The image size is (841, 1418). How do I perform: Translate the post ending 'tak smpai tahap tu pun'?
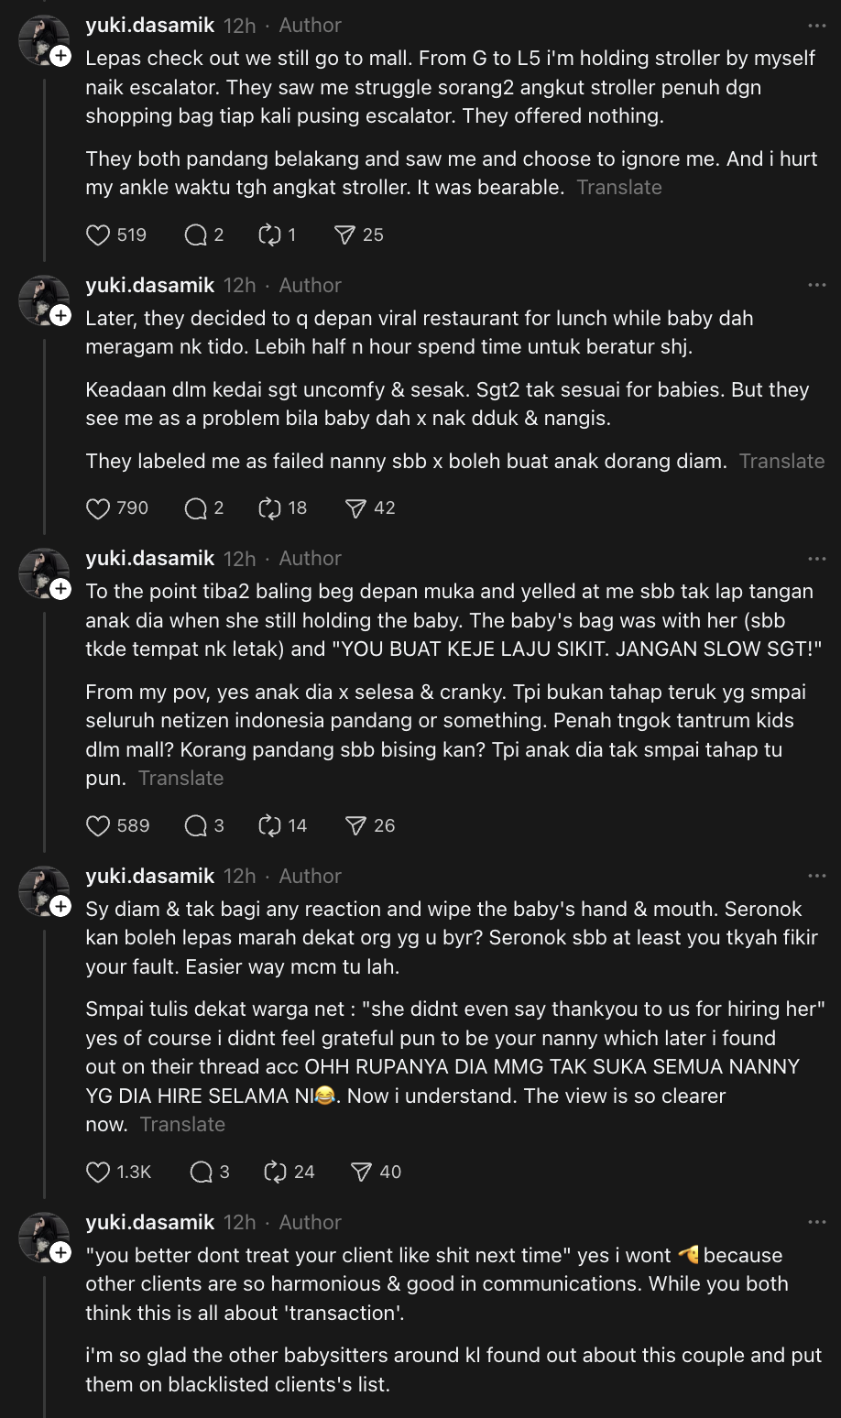coord(180,779)
